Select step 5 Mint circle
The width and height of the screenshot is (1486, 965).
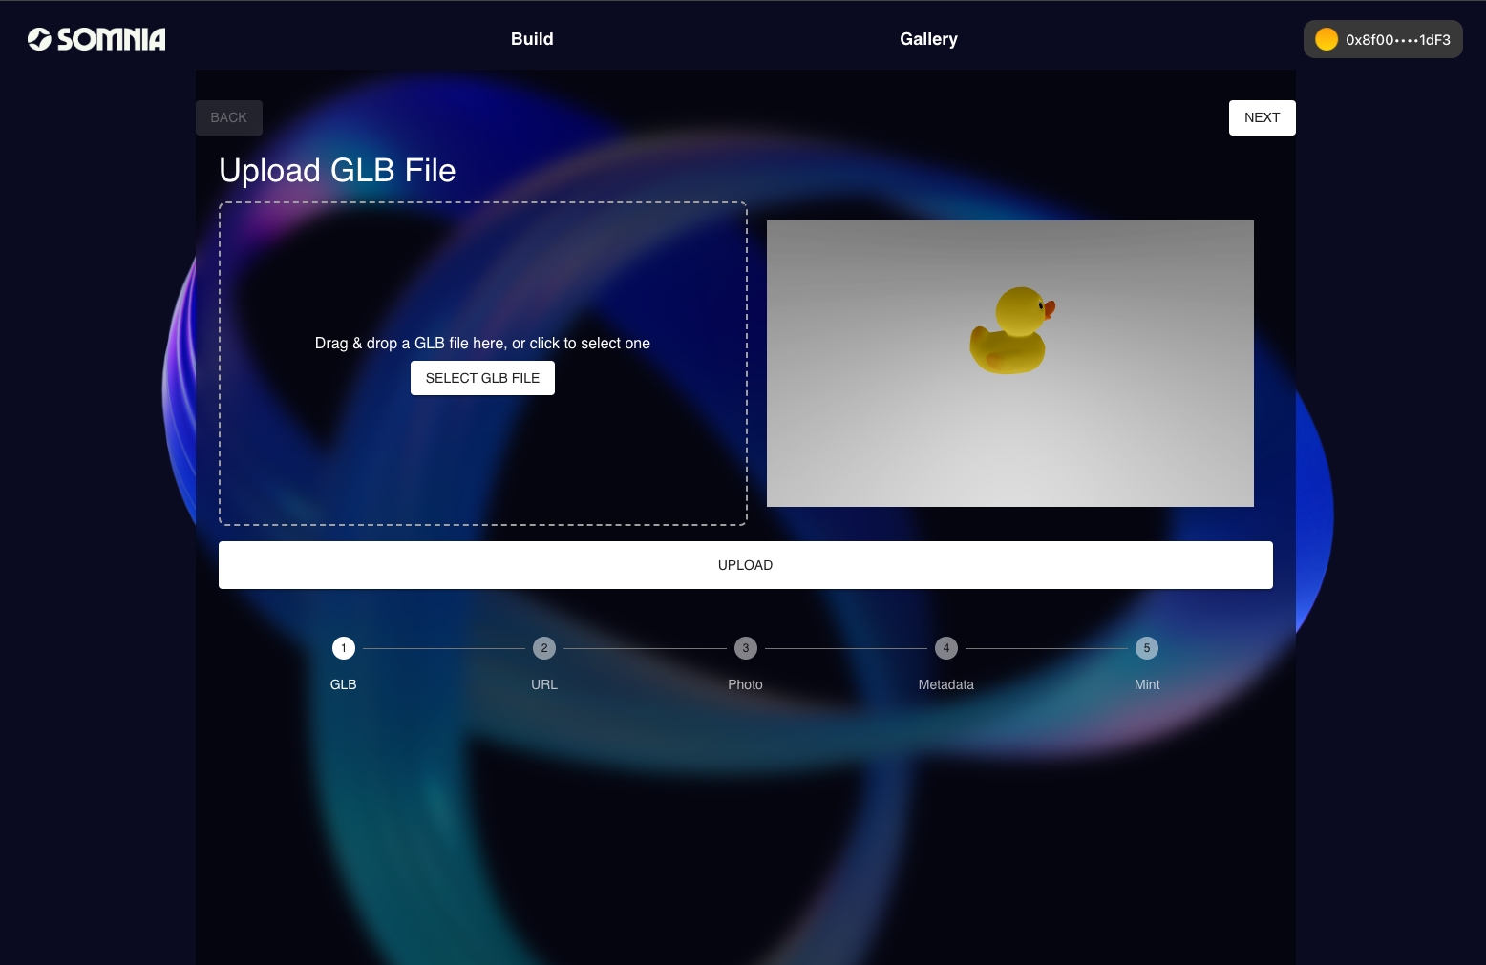[x=1147, y=648]
